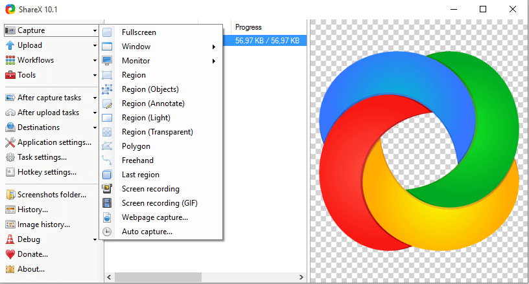The height and width of the screenshot is (284, 529).
Task: Click the Screenshots folder icon
Action: [10, 195]
